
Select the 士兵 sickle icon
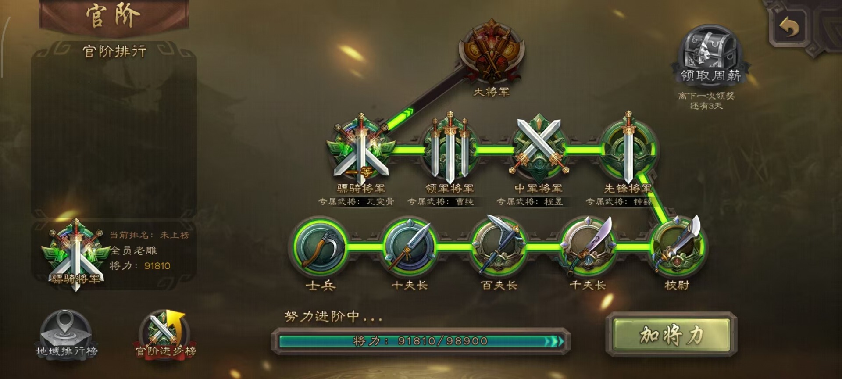click(x=320, y=247)
